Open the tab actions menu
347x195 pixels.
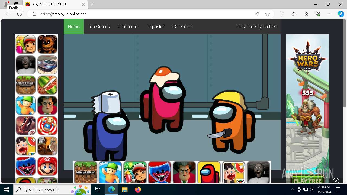coord(16,4)
